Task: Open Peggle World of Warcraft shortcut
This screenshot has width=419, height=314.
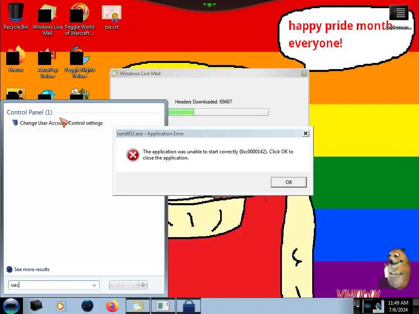Action: [x=79, y=19]
